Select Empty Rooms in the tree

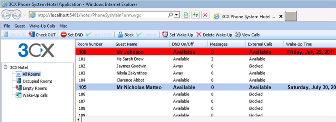pyautogui.click(x=35, y=88)
